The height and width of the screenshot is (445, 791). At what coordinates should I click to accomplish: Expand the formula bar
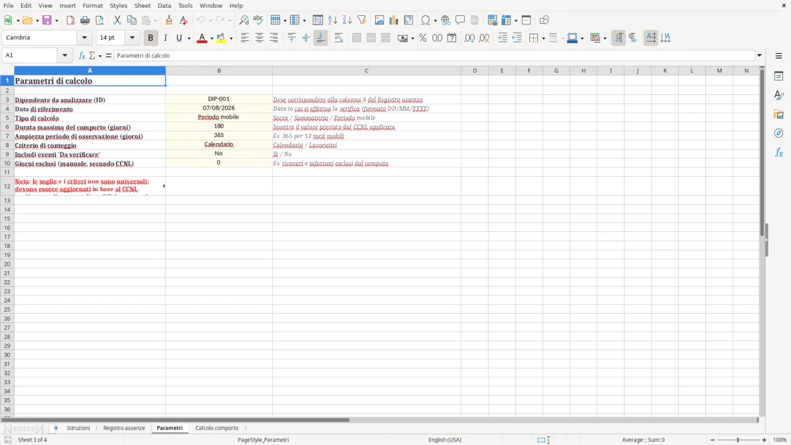(759, 56)
